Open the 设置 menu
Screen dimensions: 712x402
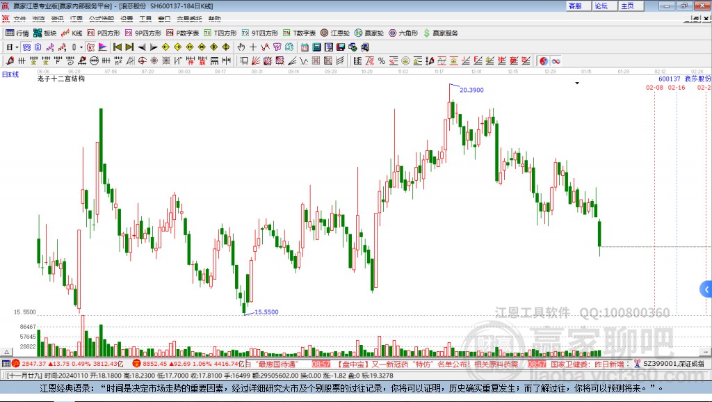click(x=127, y=19)
